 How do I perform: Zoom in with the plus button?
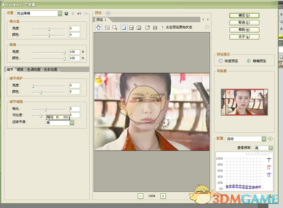[x=163, y=196]
